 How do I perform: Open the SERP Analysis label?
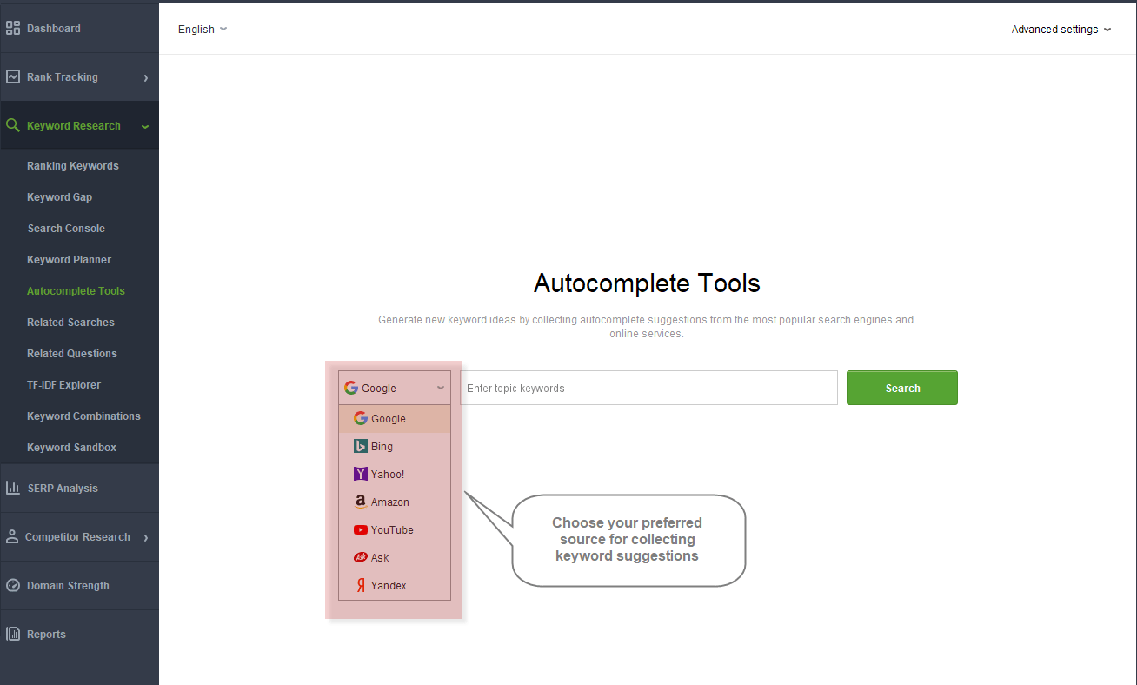(x=63, y=488)
